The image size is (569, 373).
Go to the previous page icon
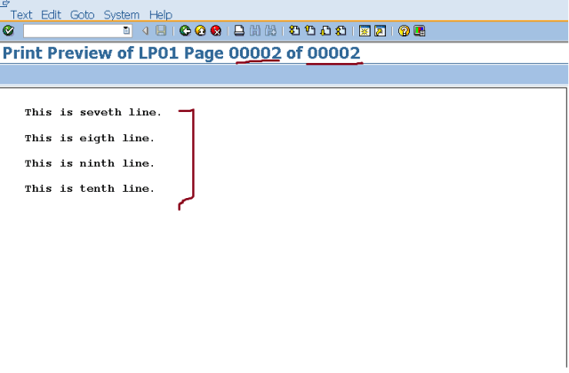(310, 31)
